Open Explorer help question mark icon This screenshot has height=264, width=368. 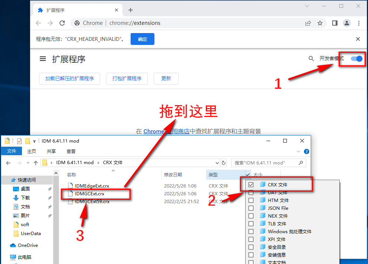pyautogui.click(x=306, y=151)
